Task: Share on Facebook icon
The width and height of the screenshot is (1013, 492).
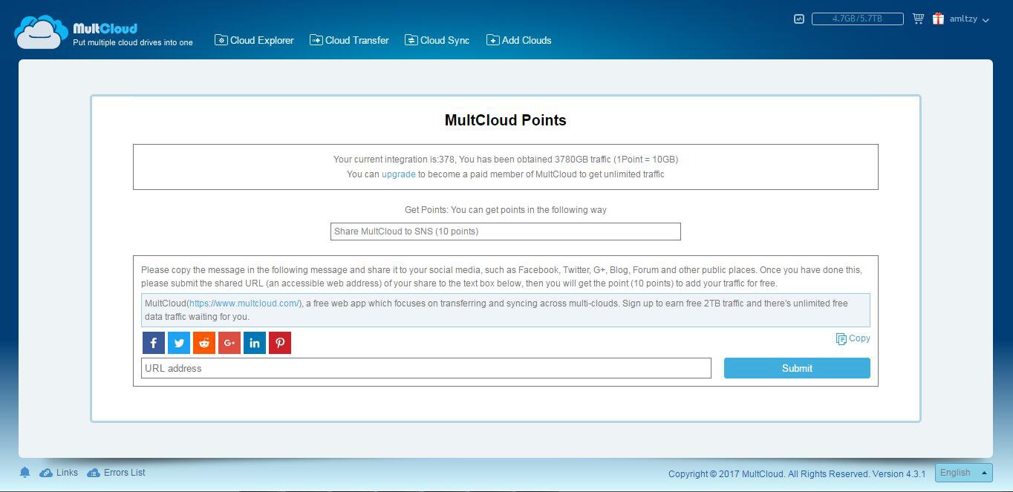Action: pos(154,343)
